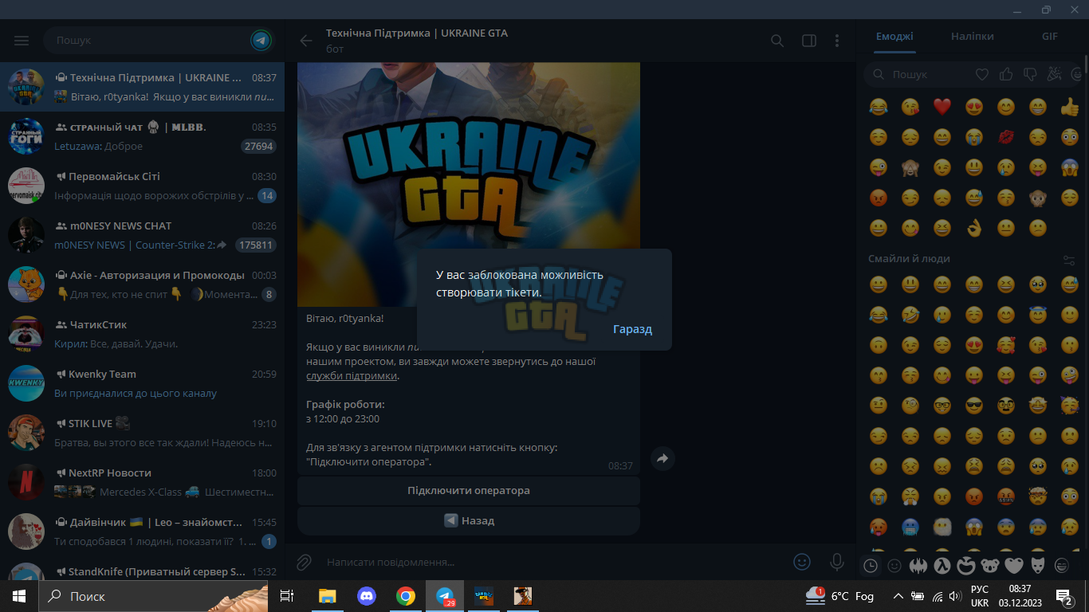Open the Half-Life lambda emoji pack
Image resolution: width=1089 pixels, height=612 pixels.
943,565
